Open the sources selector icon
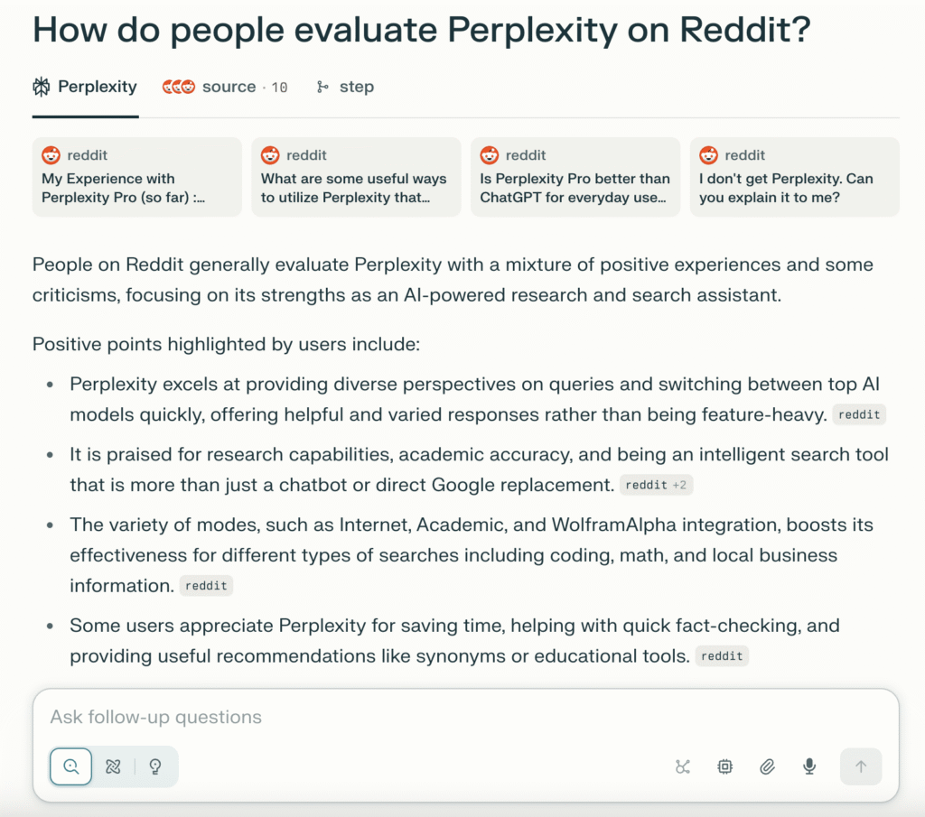 (x=682, y=767)
